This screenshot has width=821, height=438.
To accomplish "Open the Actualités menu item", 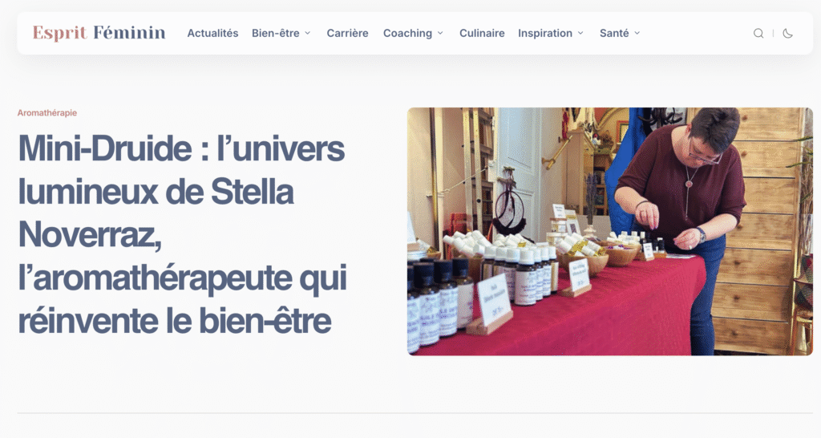I will [212, 33].
